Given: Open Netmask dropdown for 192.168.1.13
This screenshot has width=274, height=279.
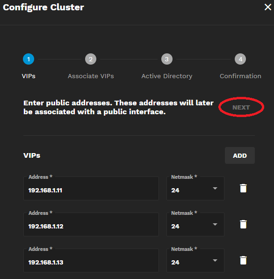Looking at the screenshot, I should (195, 260).
